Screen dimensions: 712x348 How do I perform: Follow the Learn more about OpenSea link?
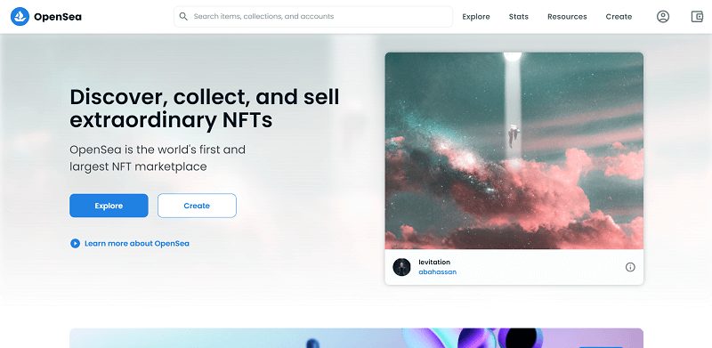click(x=137, y=244)
